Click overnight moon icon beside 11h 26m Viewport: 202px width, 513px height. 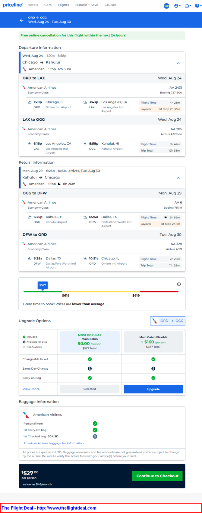59,184
